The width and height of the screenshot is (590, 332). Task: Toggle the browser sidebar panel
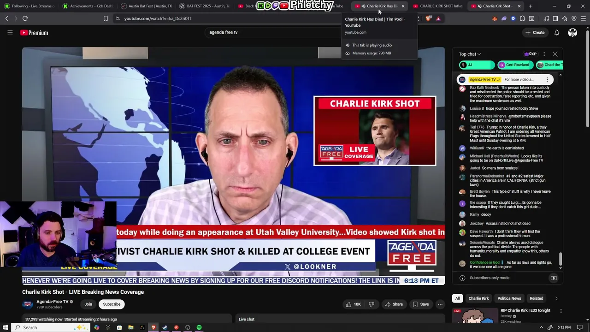(555, 18)
